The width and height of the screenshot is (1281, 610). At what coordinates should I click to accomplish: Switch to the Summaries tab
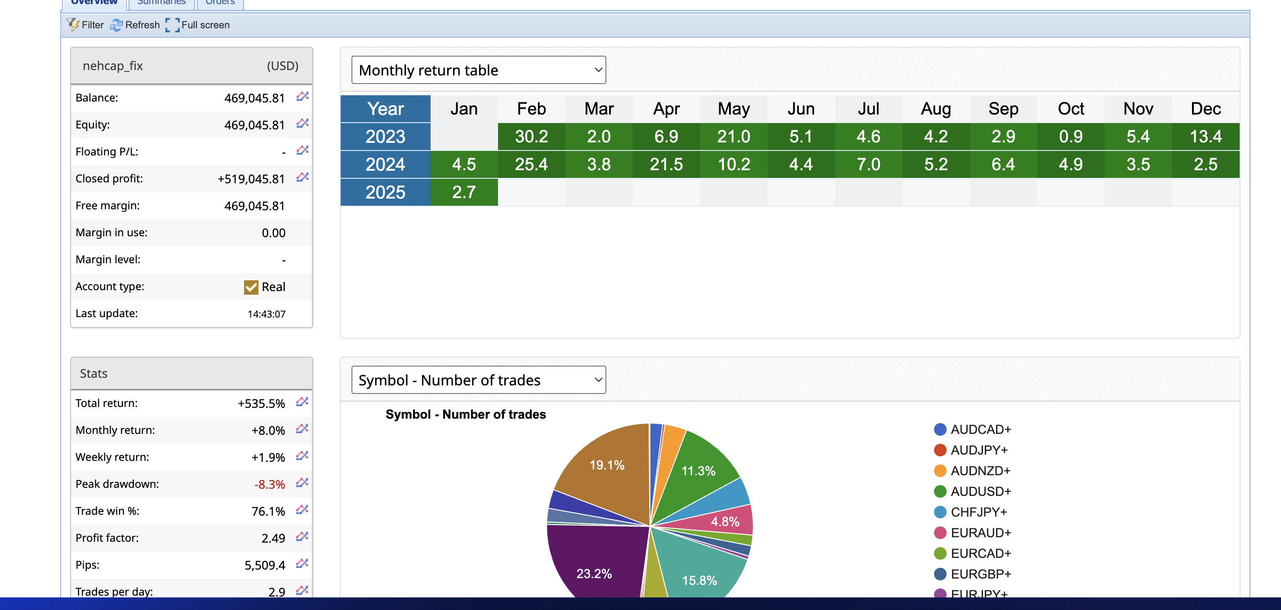tap(161, 3)
